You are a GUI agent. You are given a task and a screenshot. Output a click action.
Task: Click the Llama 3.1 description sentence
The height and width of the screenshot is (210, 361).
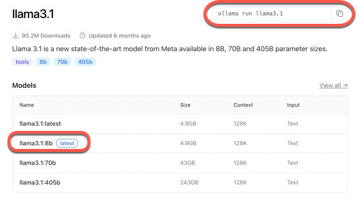[170, 49]
